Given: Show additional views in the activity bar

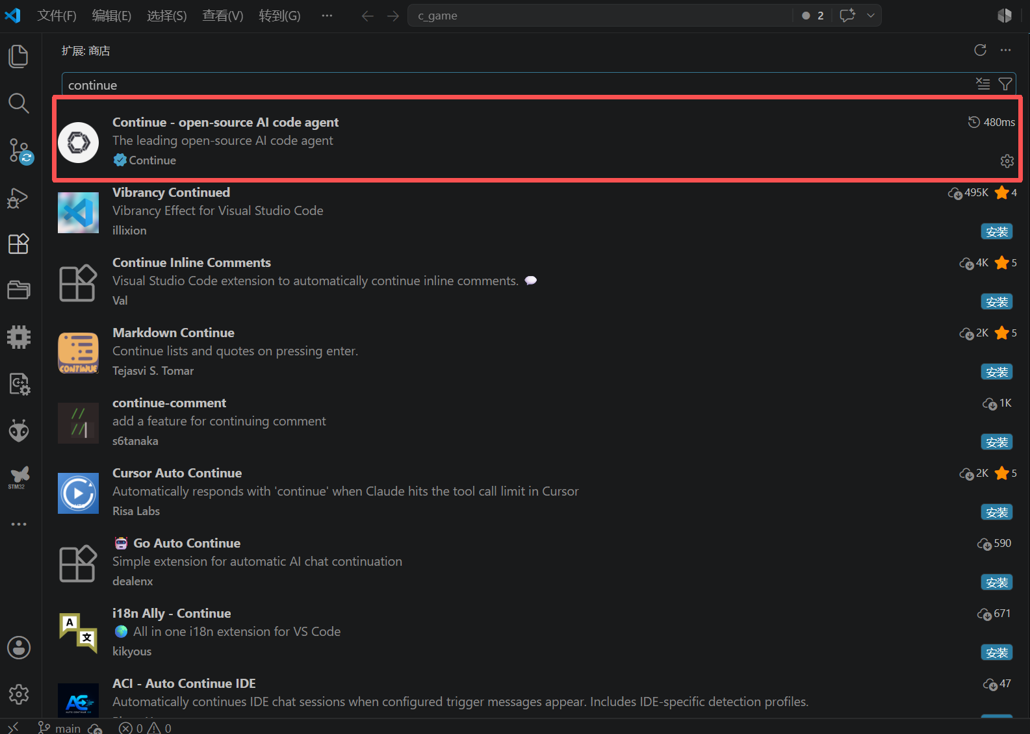Looking at the screenshot, I should click(19, 524).
